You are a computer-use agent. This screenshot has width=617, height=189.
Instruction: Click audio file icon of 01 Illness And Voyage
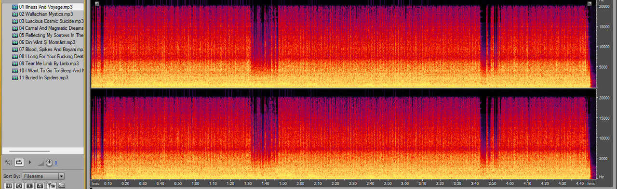(x=15, y=7)
